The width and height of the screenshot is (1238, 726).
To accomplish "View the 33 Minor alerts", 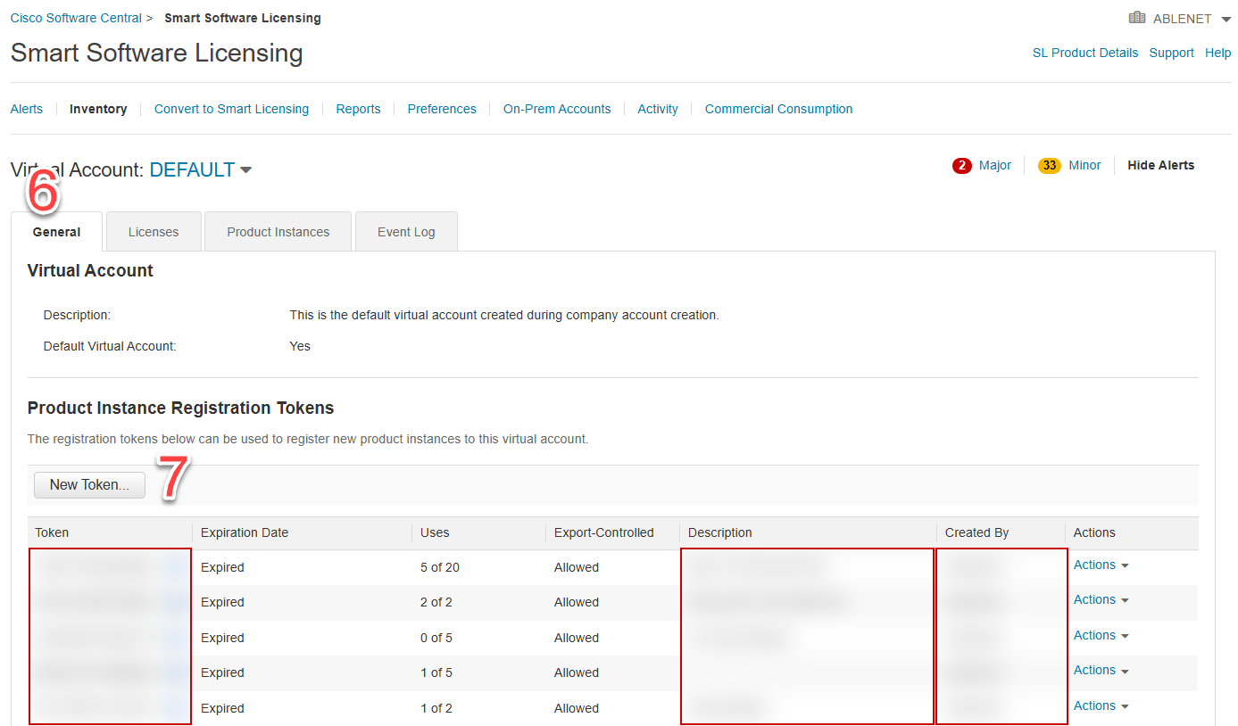I will pyautogui.click(x=1069, y=165).
